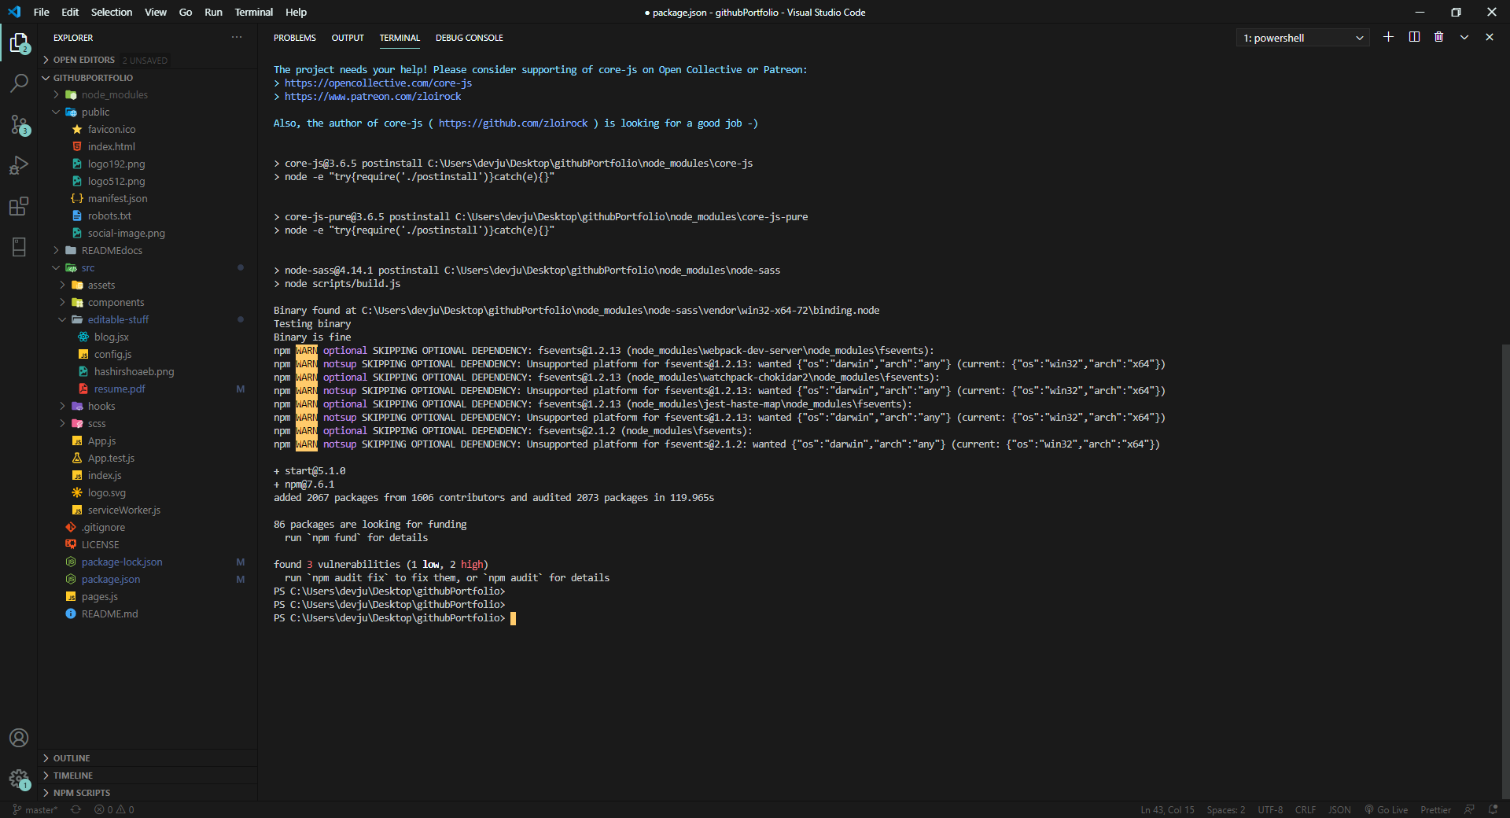Maximize panel size with chevron icon
This screenshot has height=818, width=1510.
[x=1464, y=37]
